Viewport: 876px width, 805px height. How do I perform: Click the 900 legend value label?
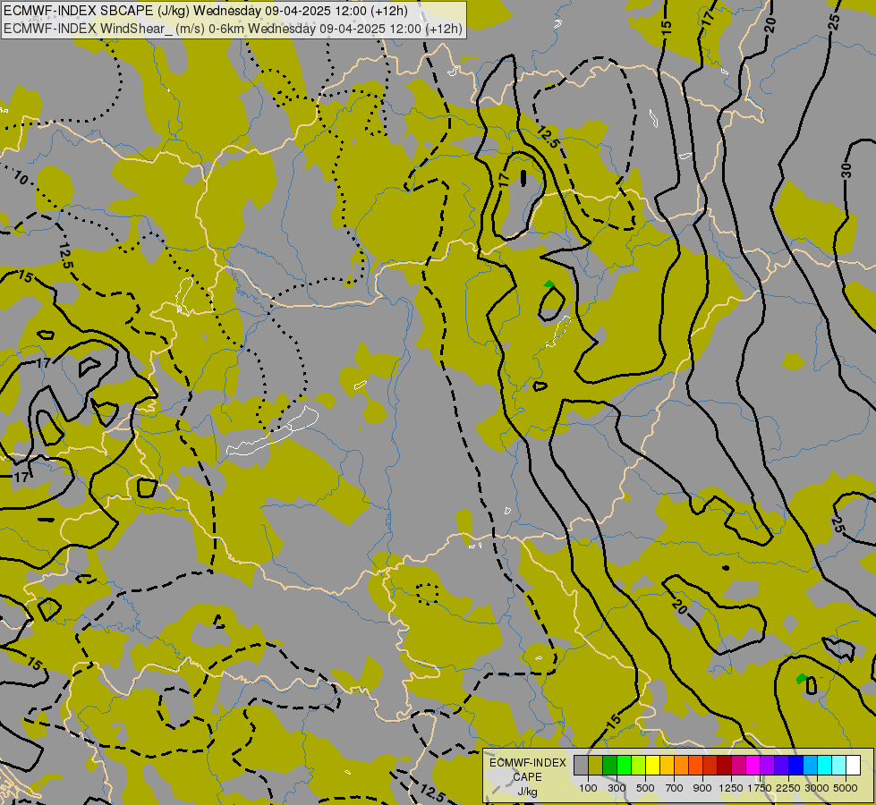click(x=702, y=788)
